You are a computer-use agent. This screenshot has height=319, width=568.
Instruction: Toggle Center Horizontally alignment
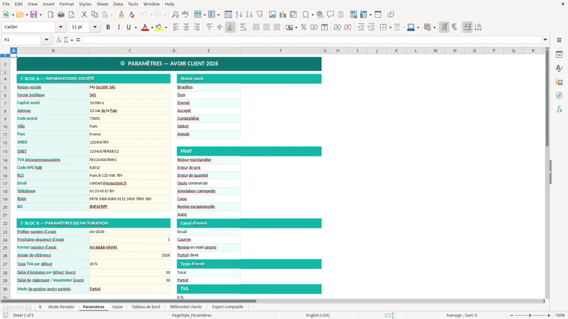pyautogui.click(x=186, y=27)
